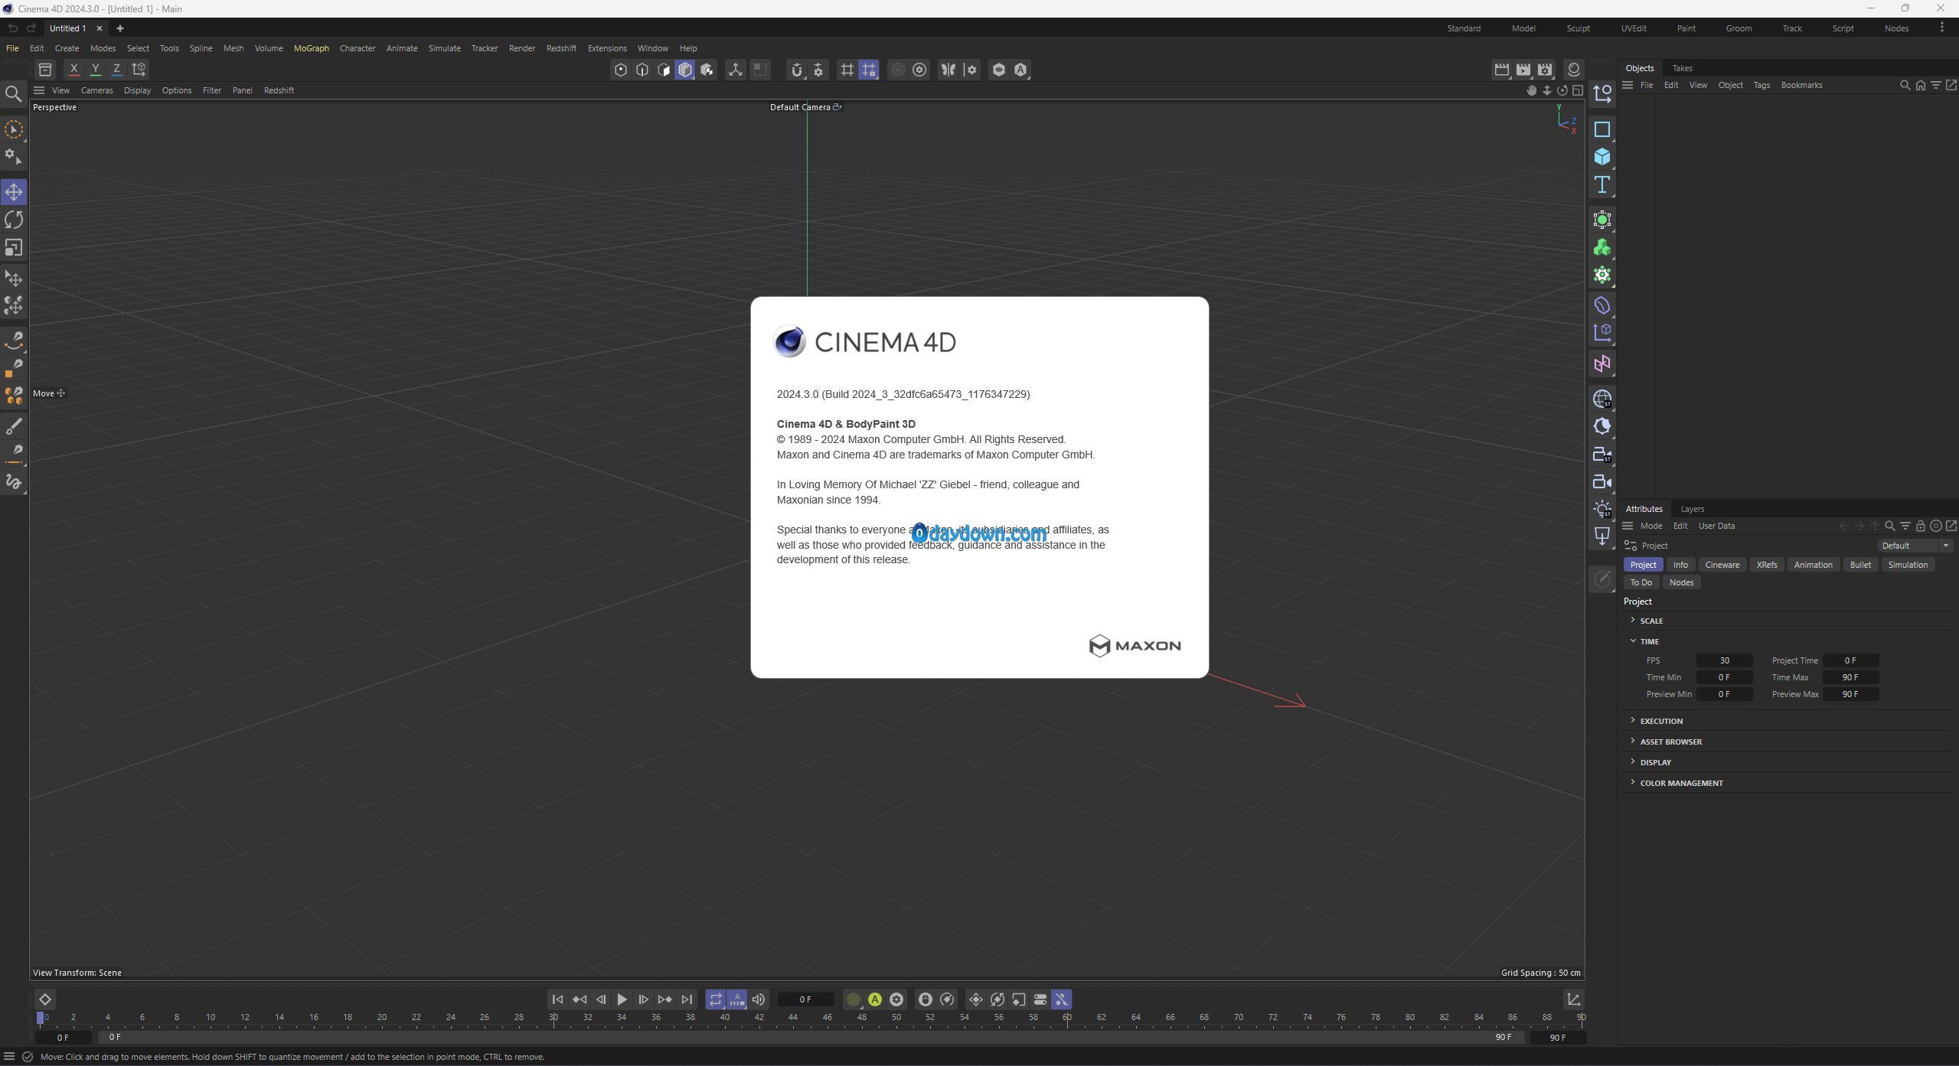Open the Light object icon
Screen dimensions: 1959x1066
coord(1601,510)
